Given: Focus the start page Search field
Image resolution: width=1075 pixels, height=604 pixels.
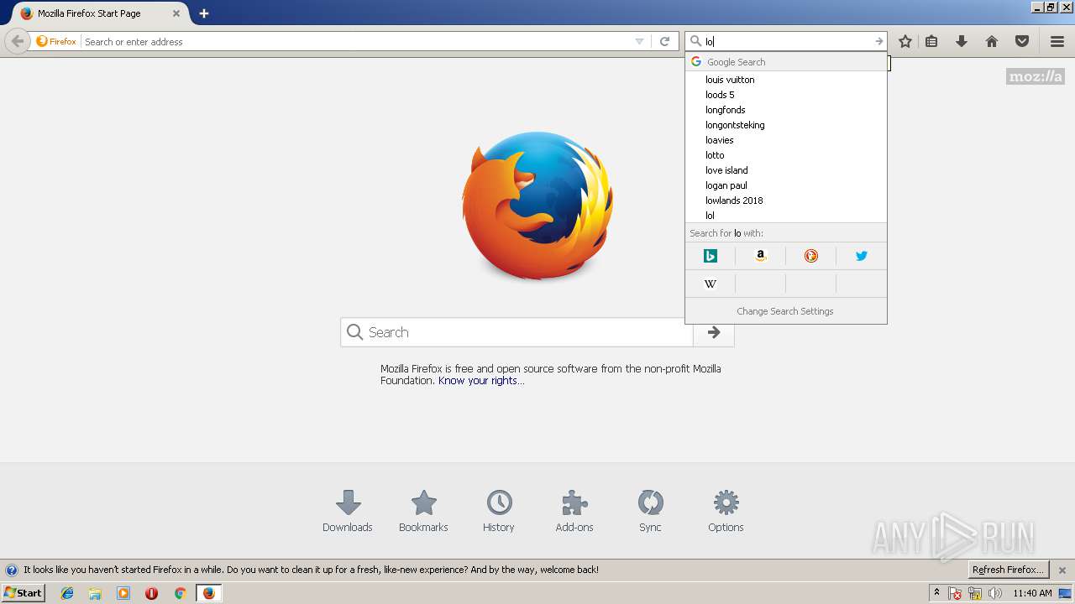Looking at the screenshot, I should pyautogui.click(x=517, y=332).
